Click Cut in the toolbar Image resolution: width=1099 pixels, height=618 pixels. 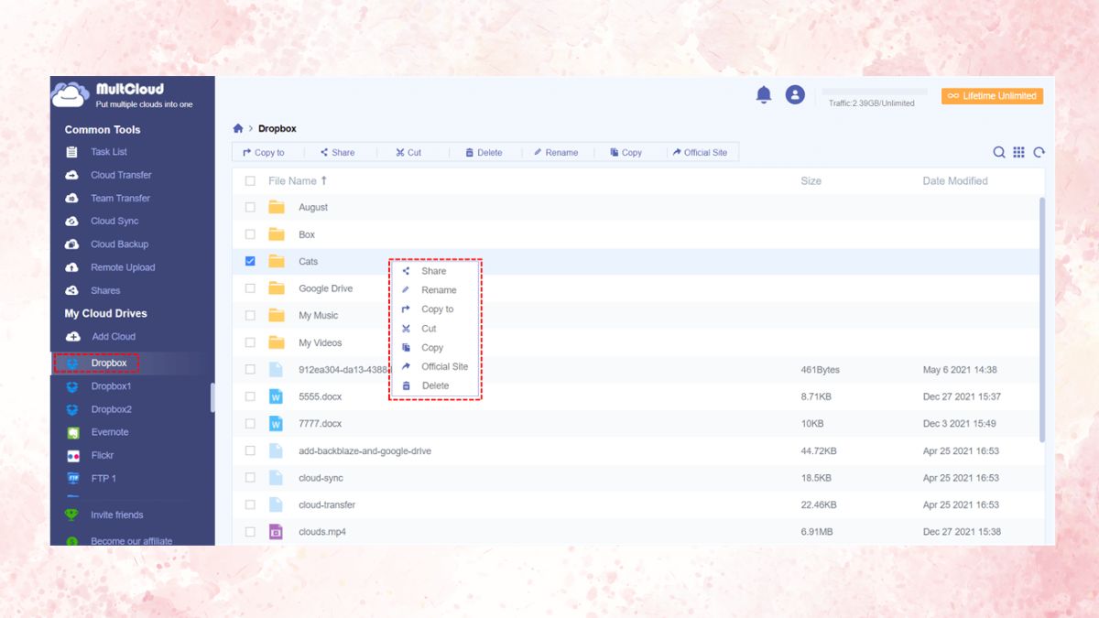point(408,153)
